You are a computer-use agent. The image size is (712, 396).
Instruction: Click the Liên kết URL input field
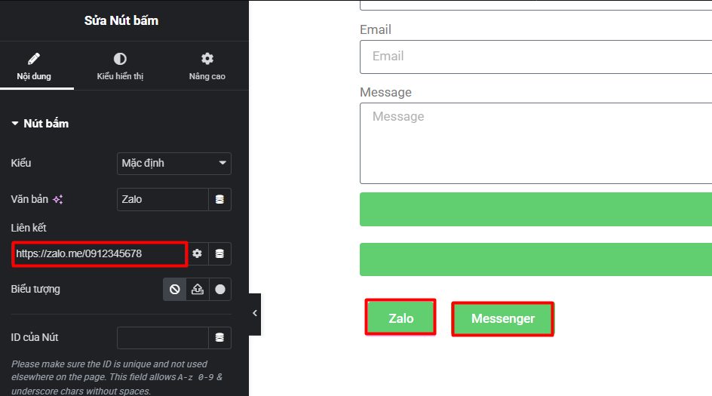point(100,253)
